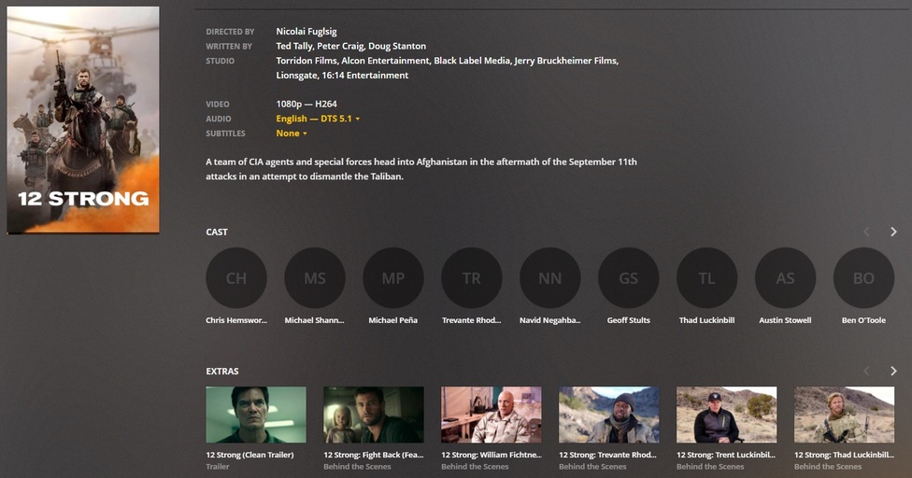The image size is (912, 478).
Task: Open 16:14 Entertainment studio link
Action: pos(365,75)
